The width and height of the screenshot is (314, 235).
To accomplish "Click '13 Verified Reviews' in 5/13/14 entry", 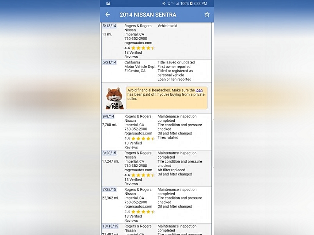I will [x=133, y=55].
